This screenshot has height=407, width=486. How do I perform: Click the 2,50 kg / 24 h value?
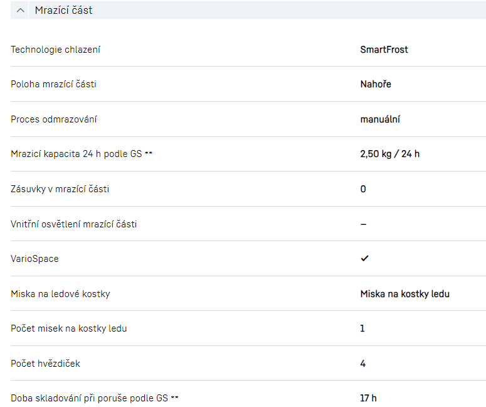389,154
